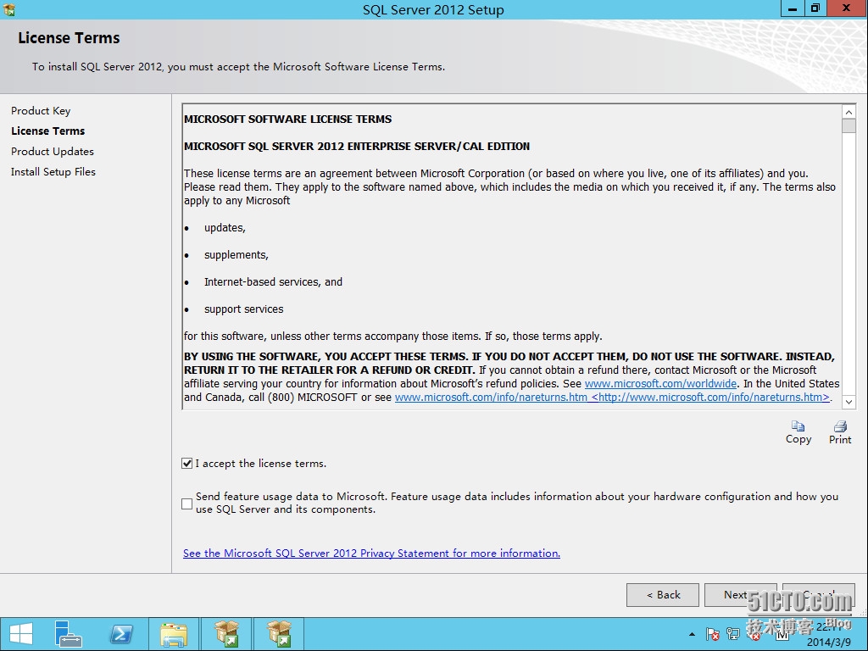868x651 pixels.
Task: Close the SQL Server 2012 Setup window
Action: click(847, 8)
